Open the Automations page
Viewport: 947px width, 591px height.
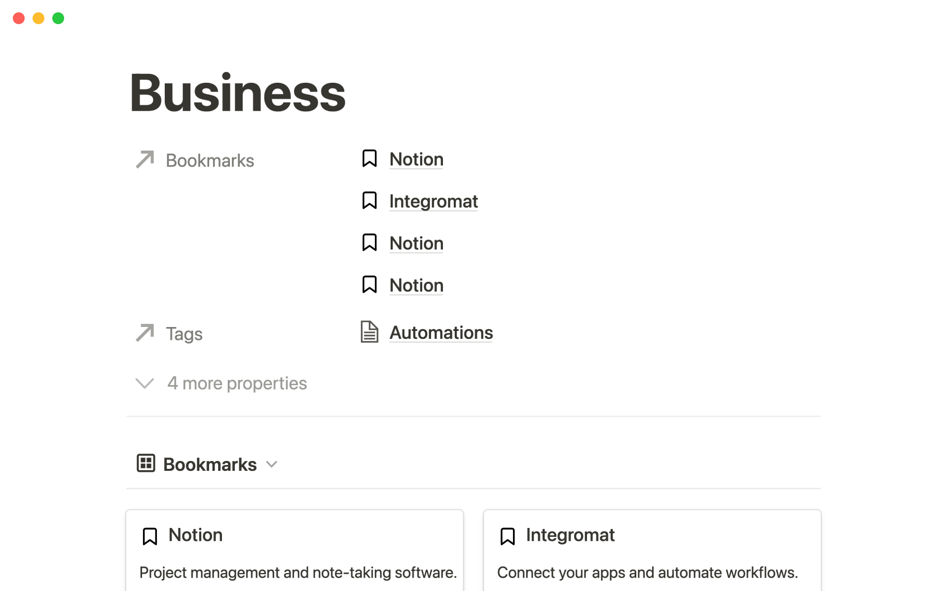[440, 332]
